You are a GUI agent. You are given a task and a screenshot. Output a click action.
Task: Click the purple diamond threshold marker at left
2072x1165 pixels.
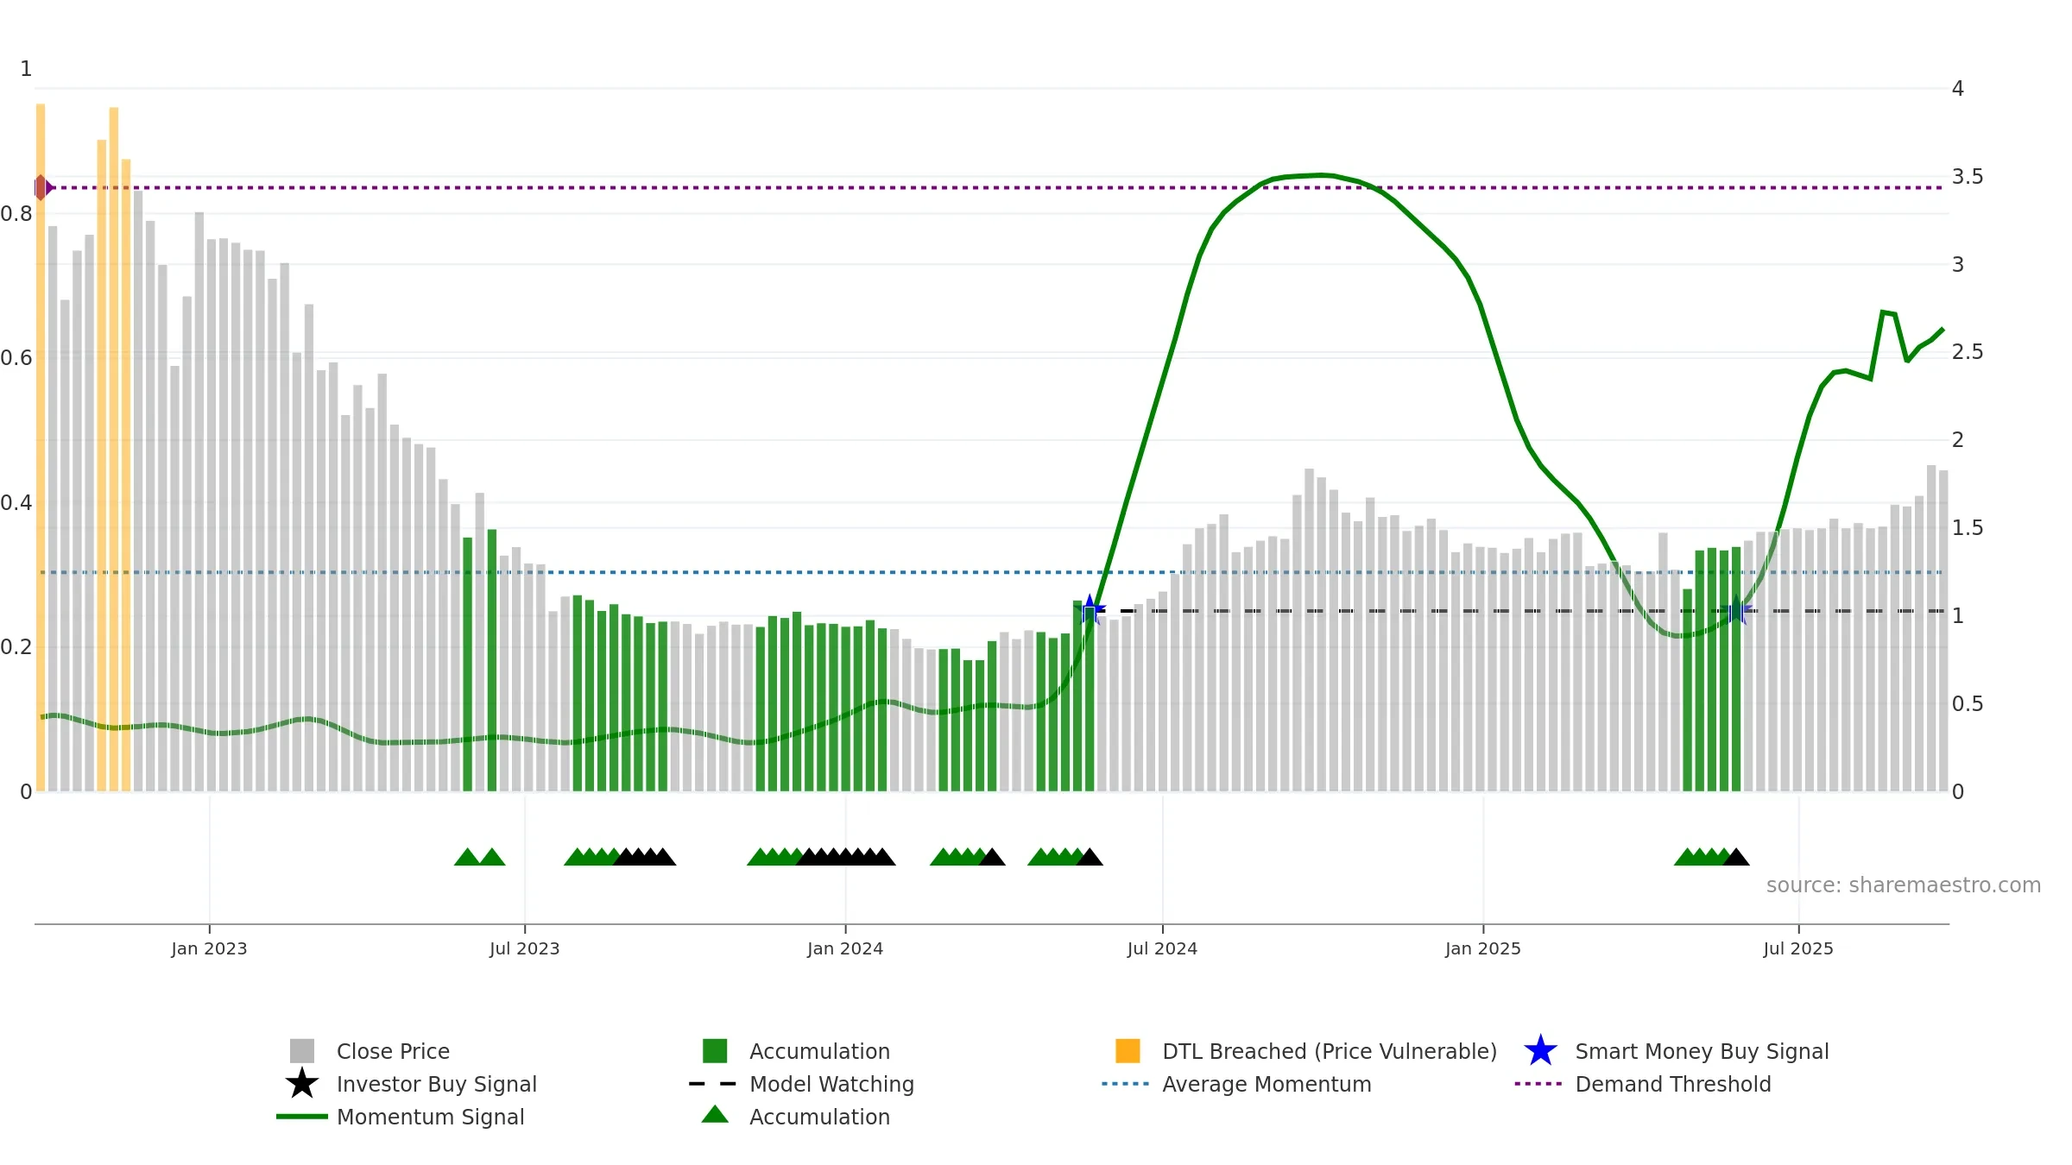click(x=43, y=187)
